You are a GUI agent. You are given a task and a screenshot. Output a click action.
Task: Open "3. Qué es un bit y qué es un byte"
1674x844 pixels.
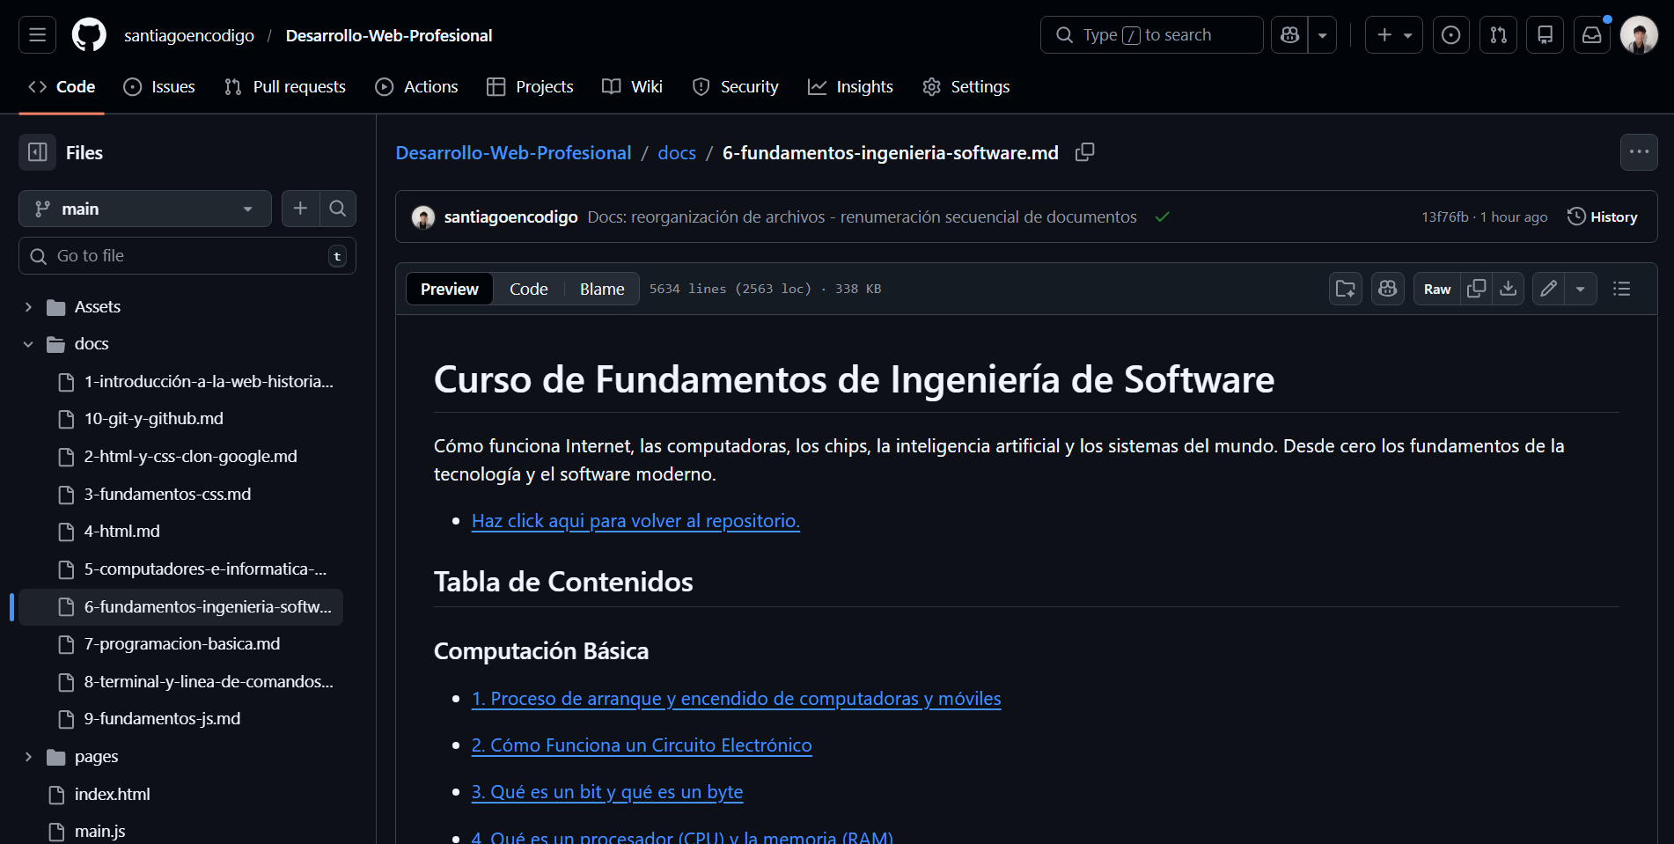click(607, 792)
